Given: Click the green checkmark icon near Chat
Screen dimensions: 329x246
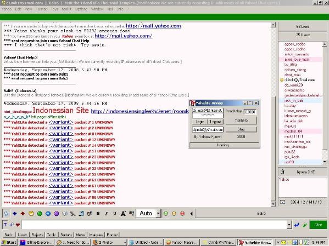Looking at the screenshot, I should click(x=305, y=225).
